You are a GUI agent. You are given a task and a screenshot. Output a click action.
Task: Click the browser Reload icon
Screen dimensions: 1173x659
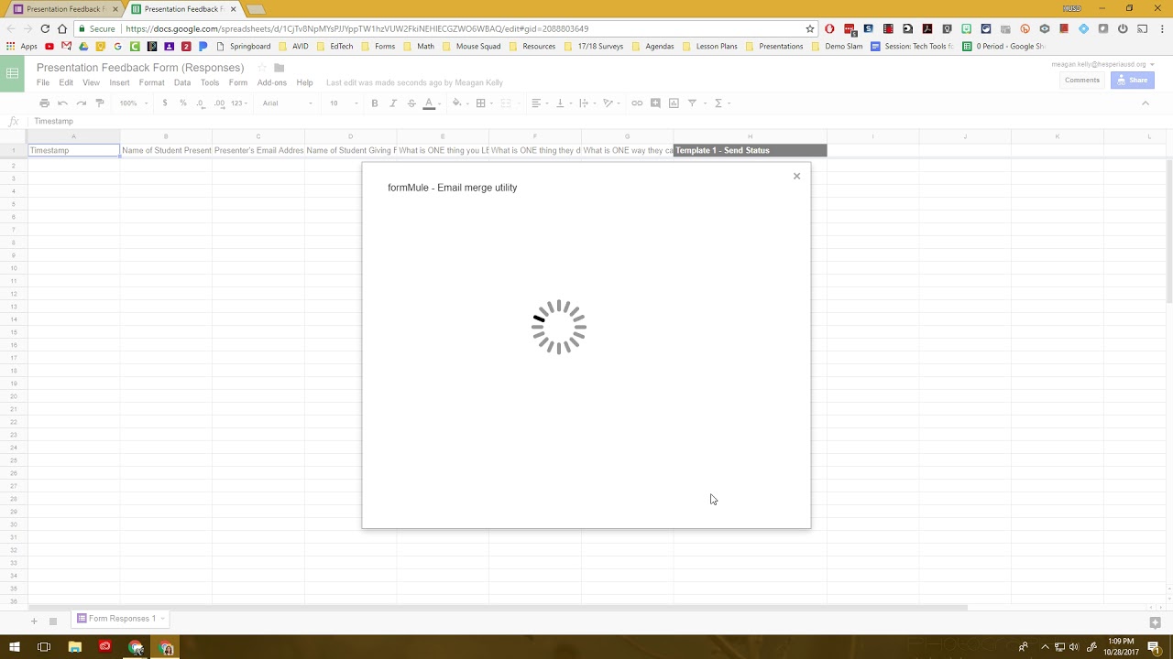point(45,28)
